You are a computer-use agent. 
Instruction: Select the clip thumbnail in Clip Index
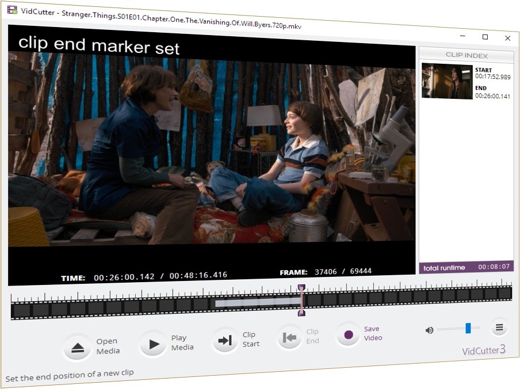coord(447,81)
